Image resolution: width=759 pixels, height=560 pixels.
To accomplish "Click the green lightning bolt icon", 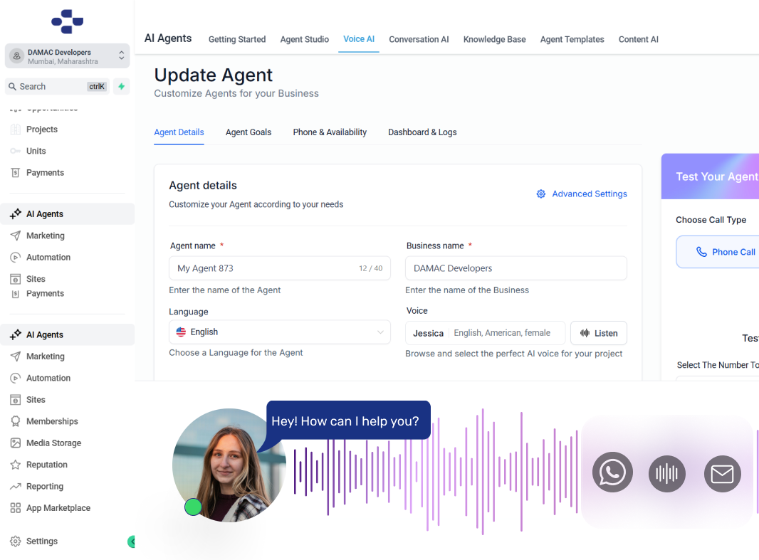I will point(121,87).
